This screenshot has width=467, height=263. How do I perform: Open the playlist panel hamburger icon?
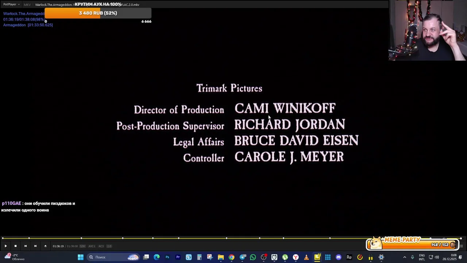coord(461,246)
